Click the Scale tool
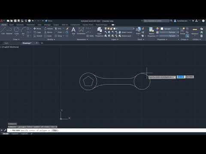Viewport: 206px width, 154px height. tap(48, 36)
